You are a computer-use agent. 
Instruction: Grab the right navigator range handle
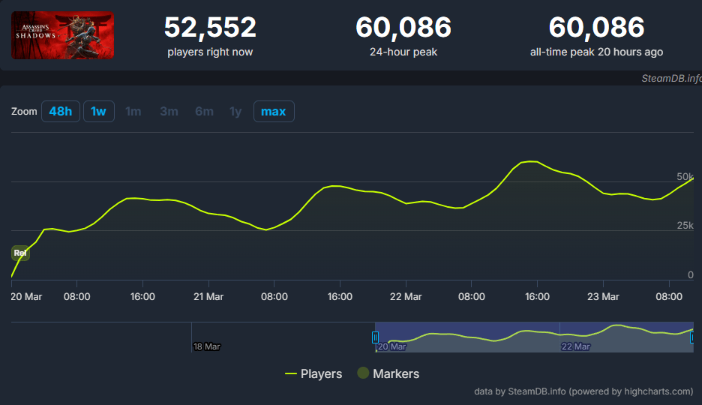693,337
